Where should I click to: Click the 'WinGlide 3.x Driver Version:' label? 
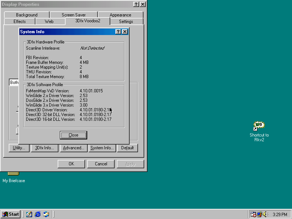click(50, 105)
